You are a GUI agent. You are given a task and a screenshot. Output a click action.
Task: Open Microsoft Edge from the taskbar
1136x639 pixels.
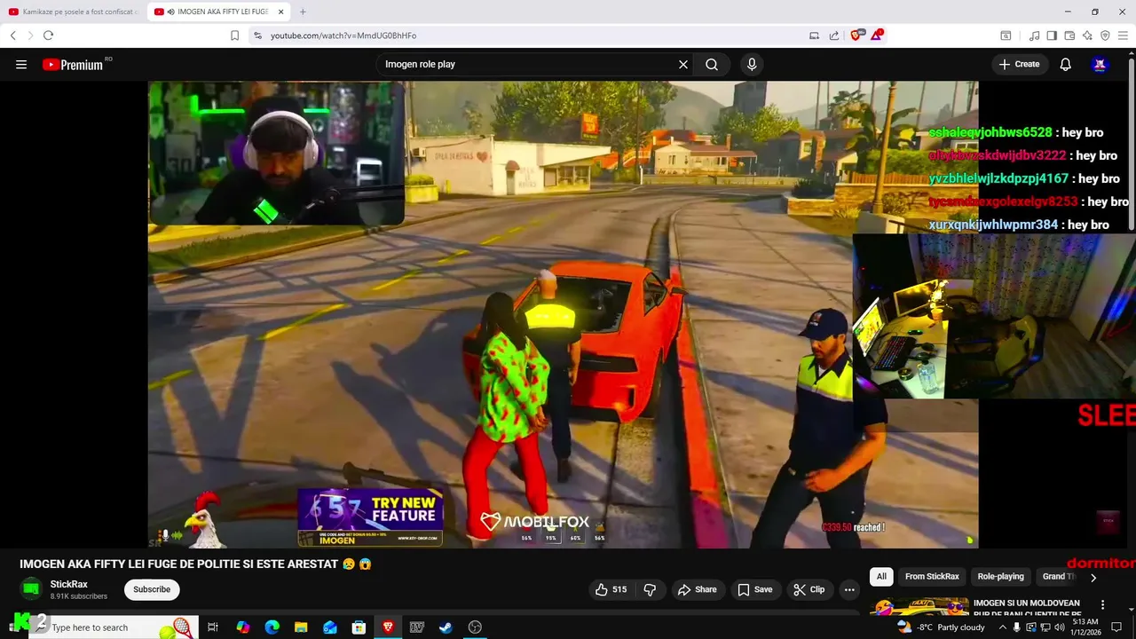[272, 627]
